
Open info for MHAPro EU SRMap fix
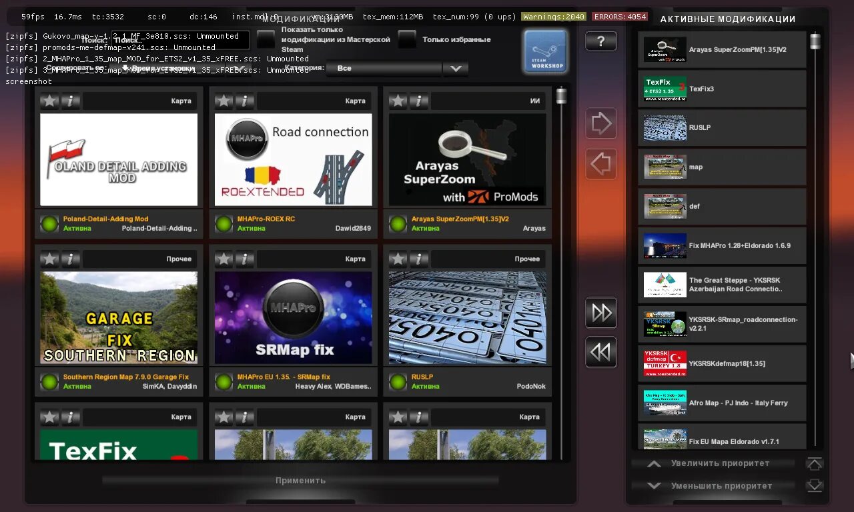(x=245, y=259)
